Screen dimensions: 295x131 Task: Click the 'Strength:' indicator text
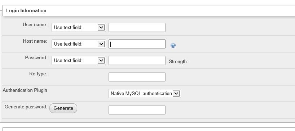pos(179,62)
